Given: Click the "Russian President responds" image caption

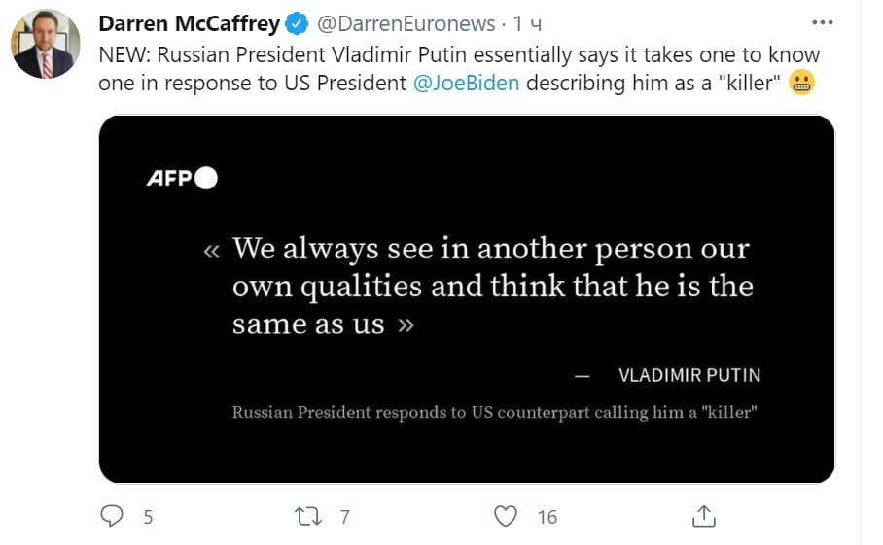Looking at the screenshot, I should 494,413.
